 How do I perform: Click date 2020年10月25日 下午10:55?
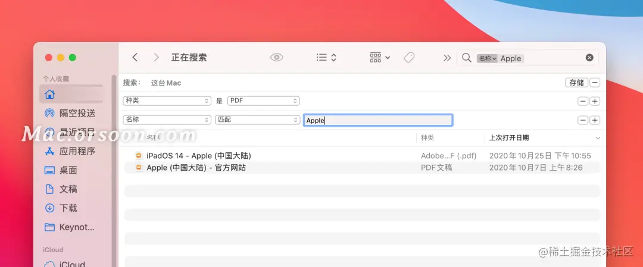[540, 156]
